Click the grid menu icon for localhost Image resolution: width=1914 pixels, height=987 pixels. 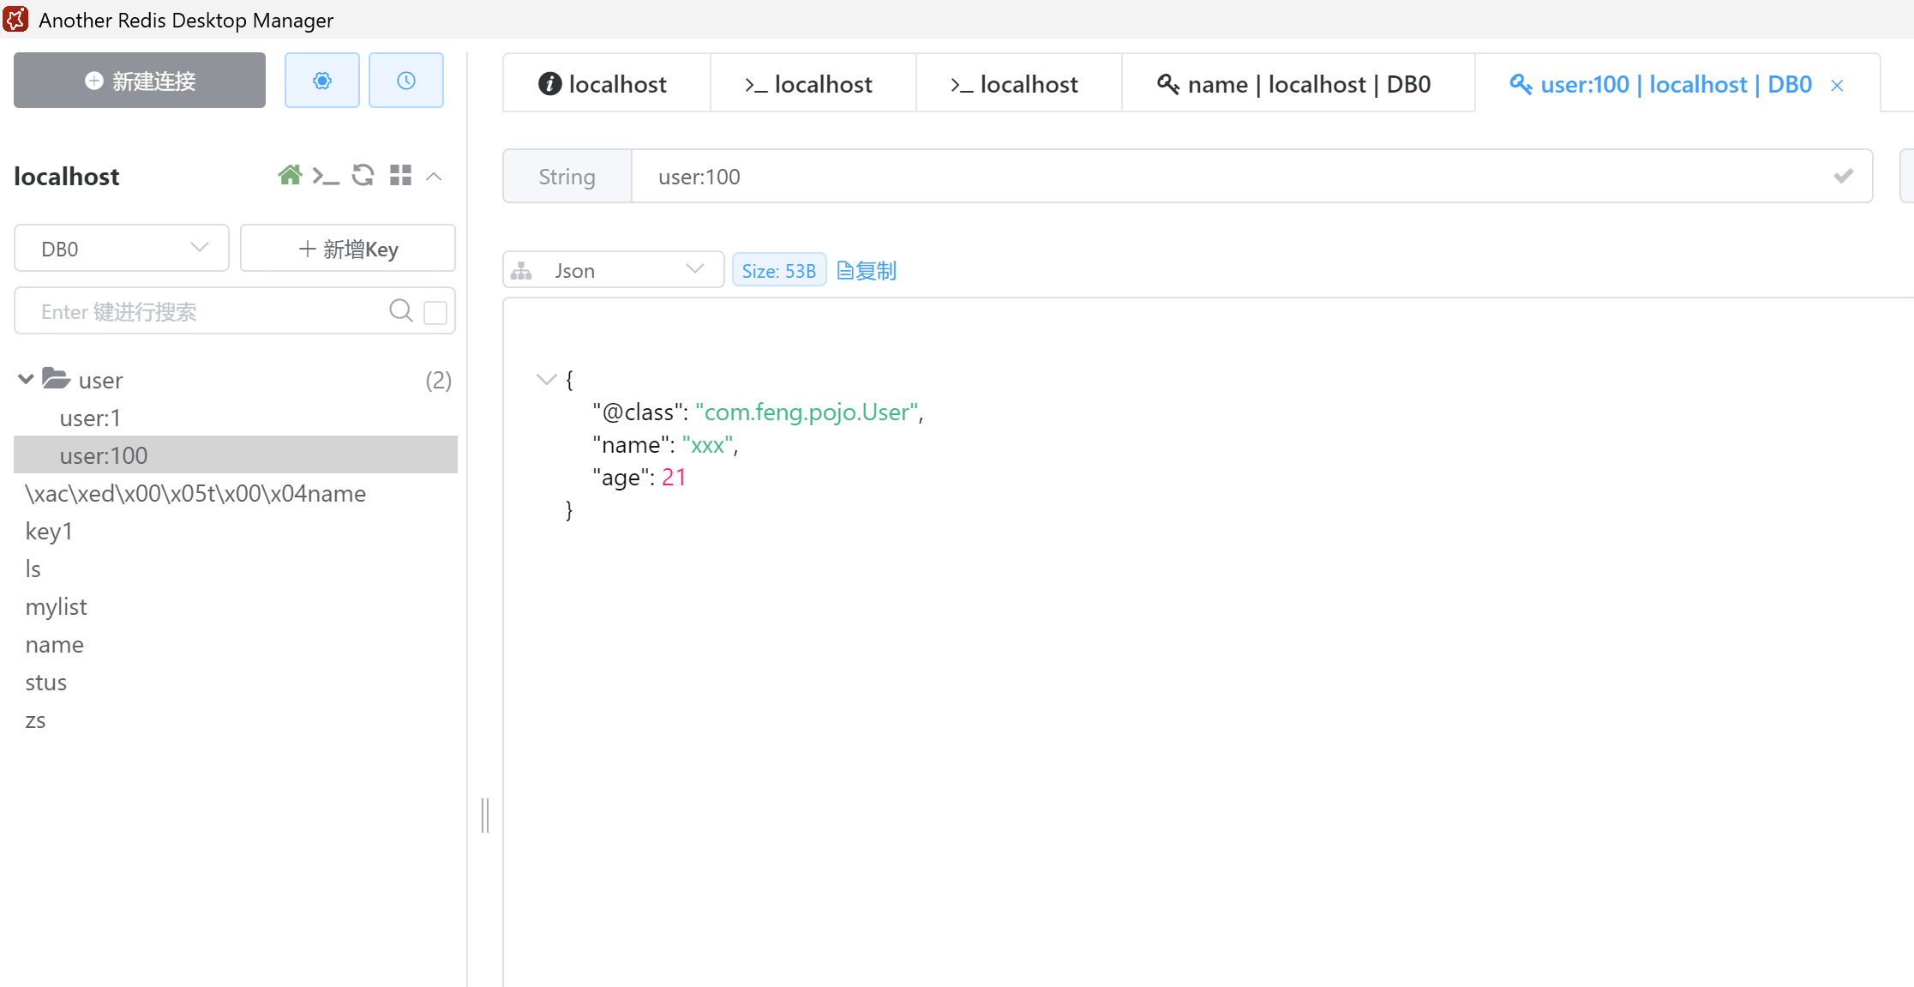click(x=400, y=176)
